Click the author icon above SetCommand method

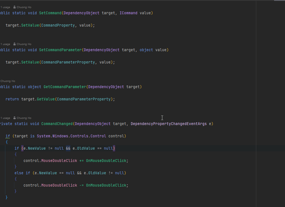[15, 7]
